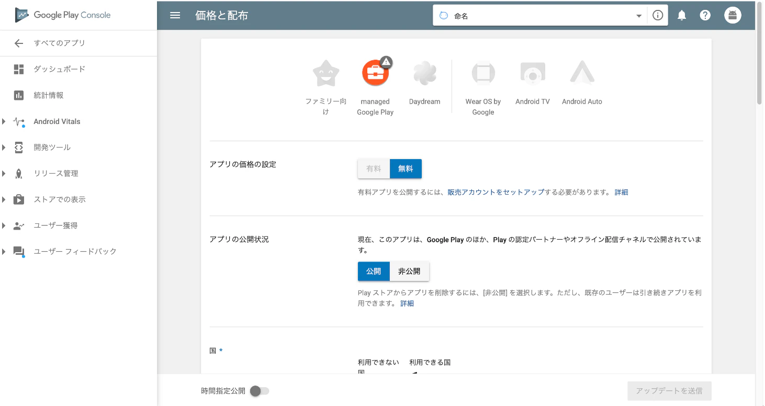Open the help question mark icon
This screenshot has width=765, height=406.
705,16
